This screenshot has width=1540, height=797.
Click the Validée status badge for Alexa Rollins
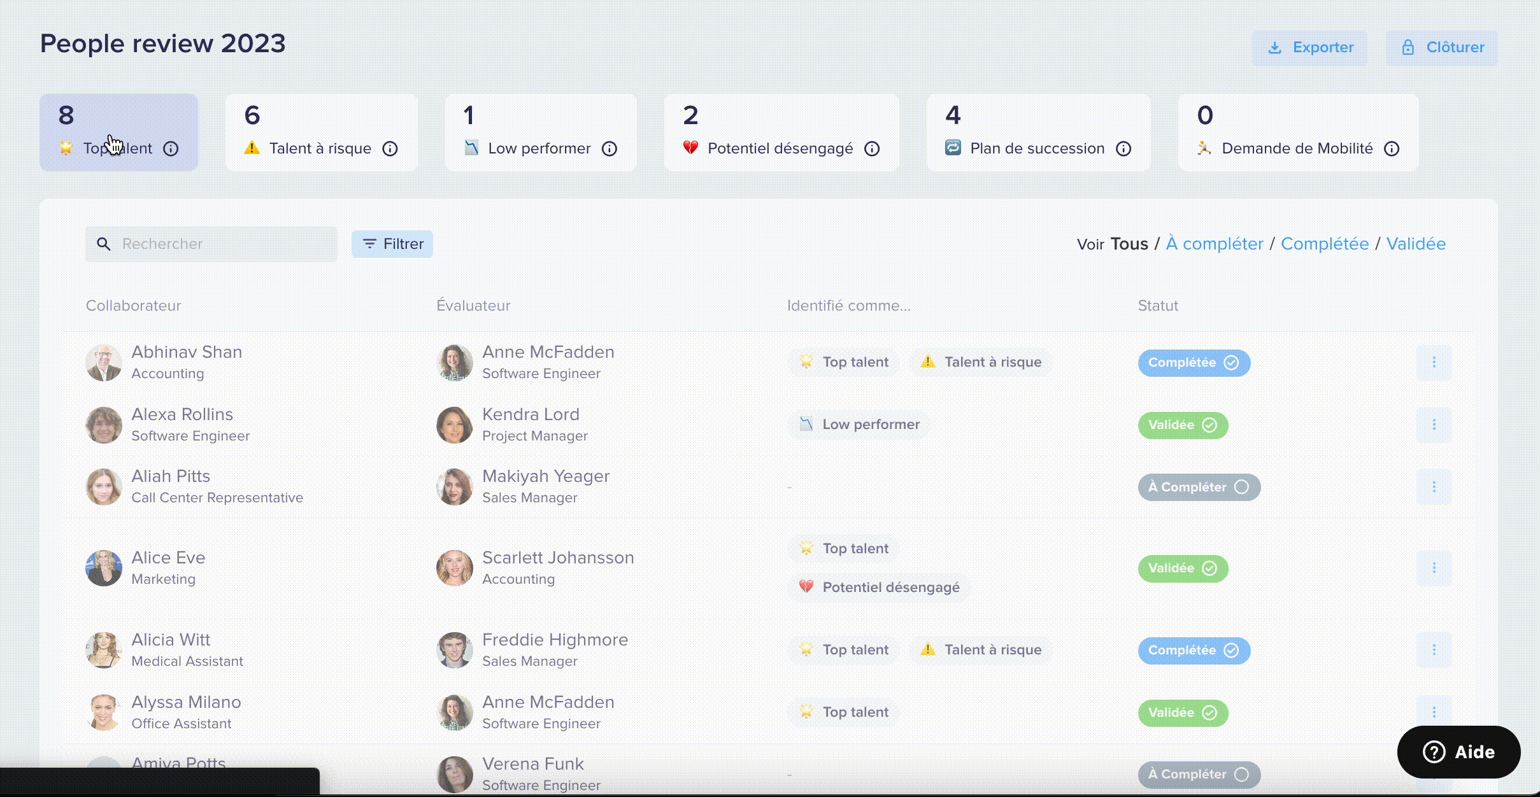(x=1183, y=425)
